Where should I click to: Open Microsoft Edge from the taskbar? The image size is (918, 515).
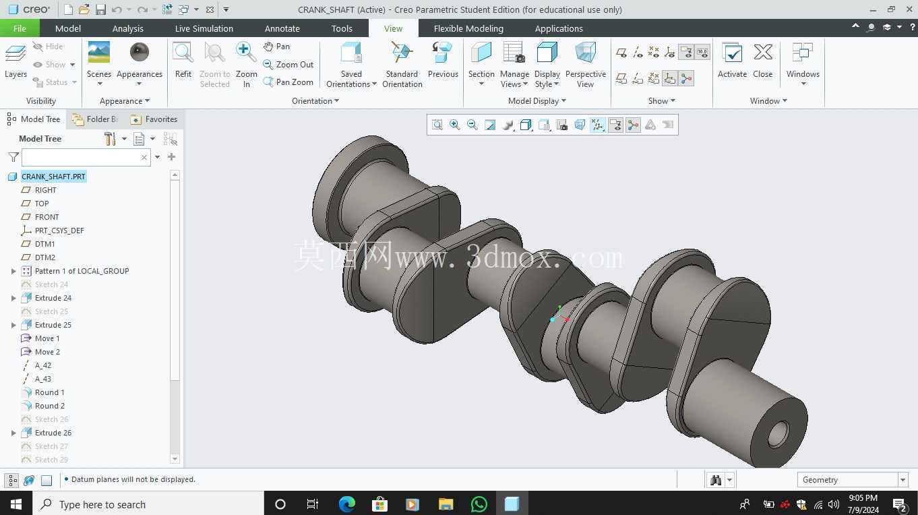[x=347, y=504]
